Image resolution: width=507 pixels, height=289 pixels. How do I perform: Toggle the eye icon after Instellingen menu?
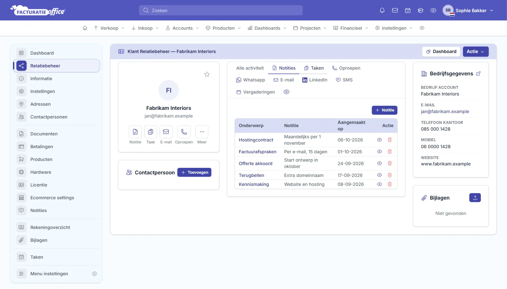coord(422,28)
